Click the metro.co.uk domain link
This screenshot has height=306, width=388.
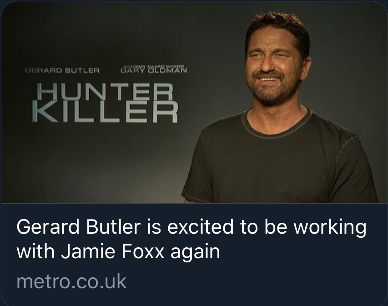point(71,281)
